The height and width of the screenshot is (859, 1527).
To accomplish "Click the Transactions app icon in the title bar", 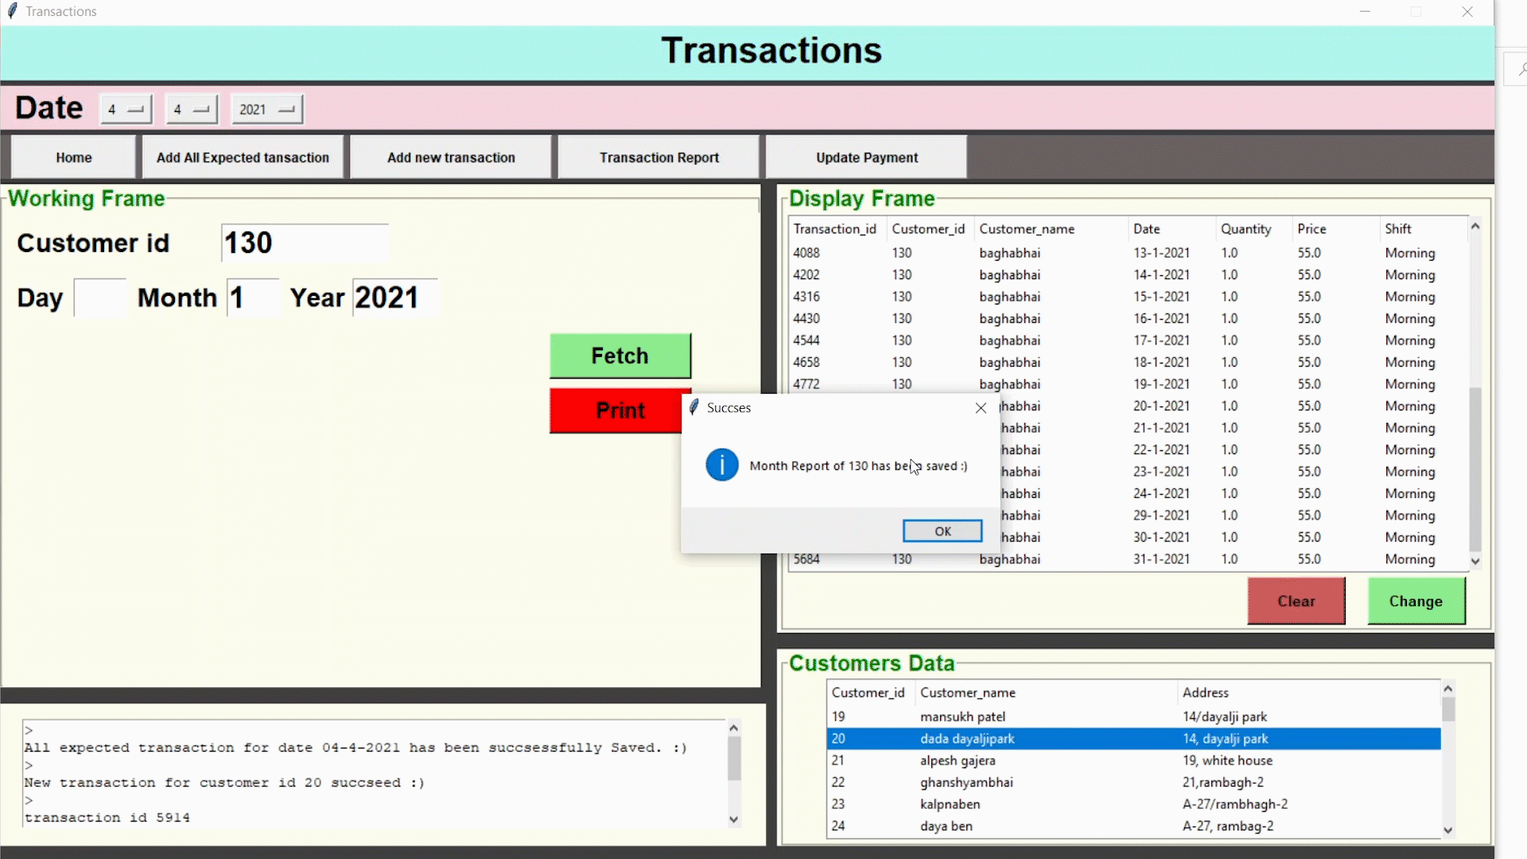I will click(11, 11).
